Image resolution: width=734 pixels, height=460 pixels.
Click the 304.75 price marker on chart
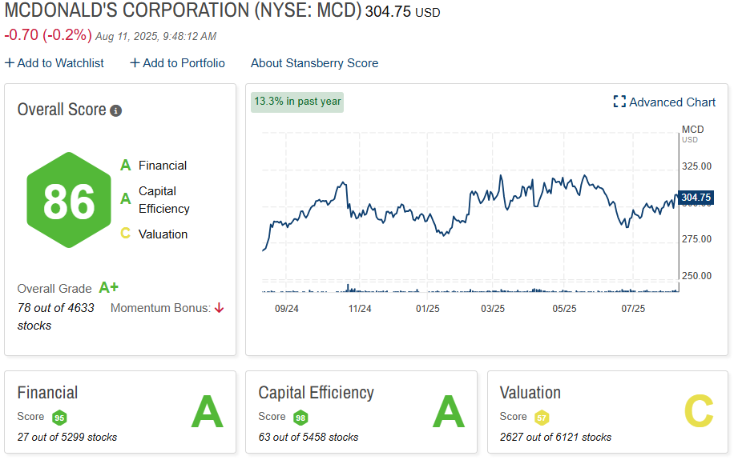(696, 198)
